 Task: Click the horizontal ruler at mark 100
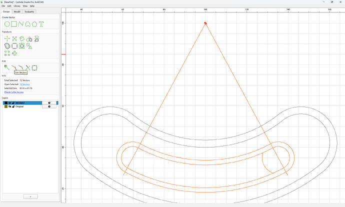tap(205, 9)
